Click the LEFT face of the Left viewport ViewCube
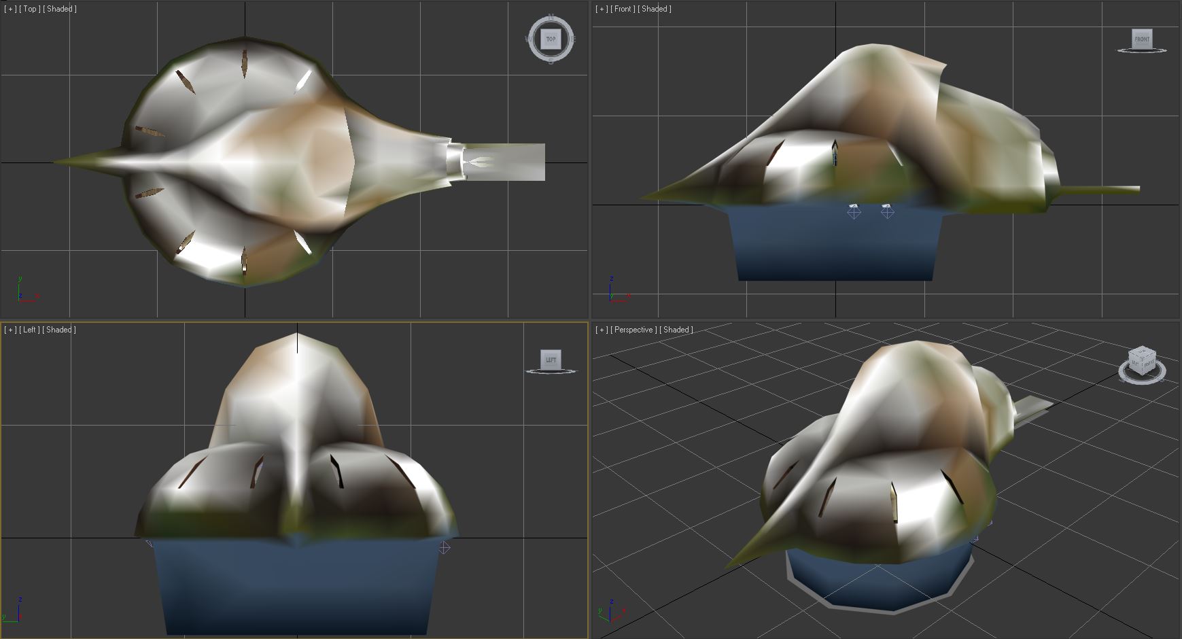The width and height of the screenshot is (1182, 639). click(x=551, y=360)
